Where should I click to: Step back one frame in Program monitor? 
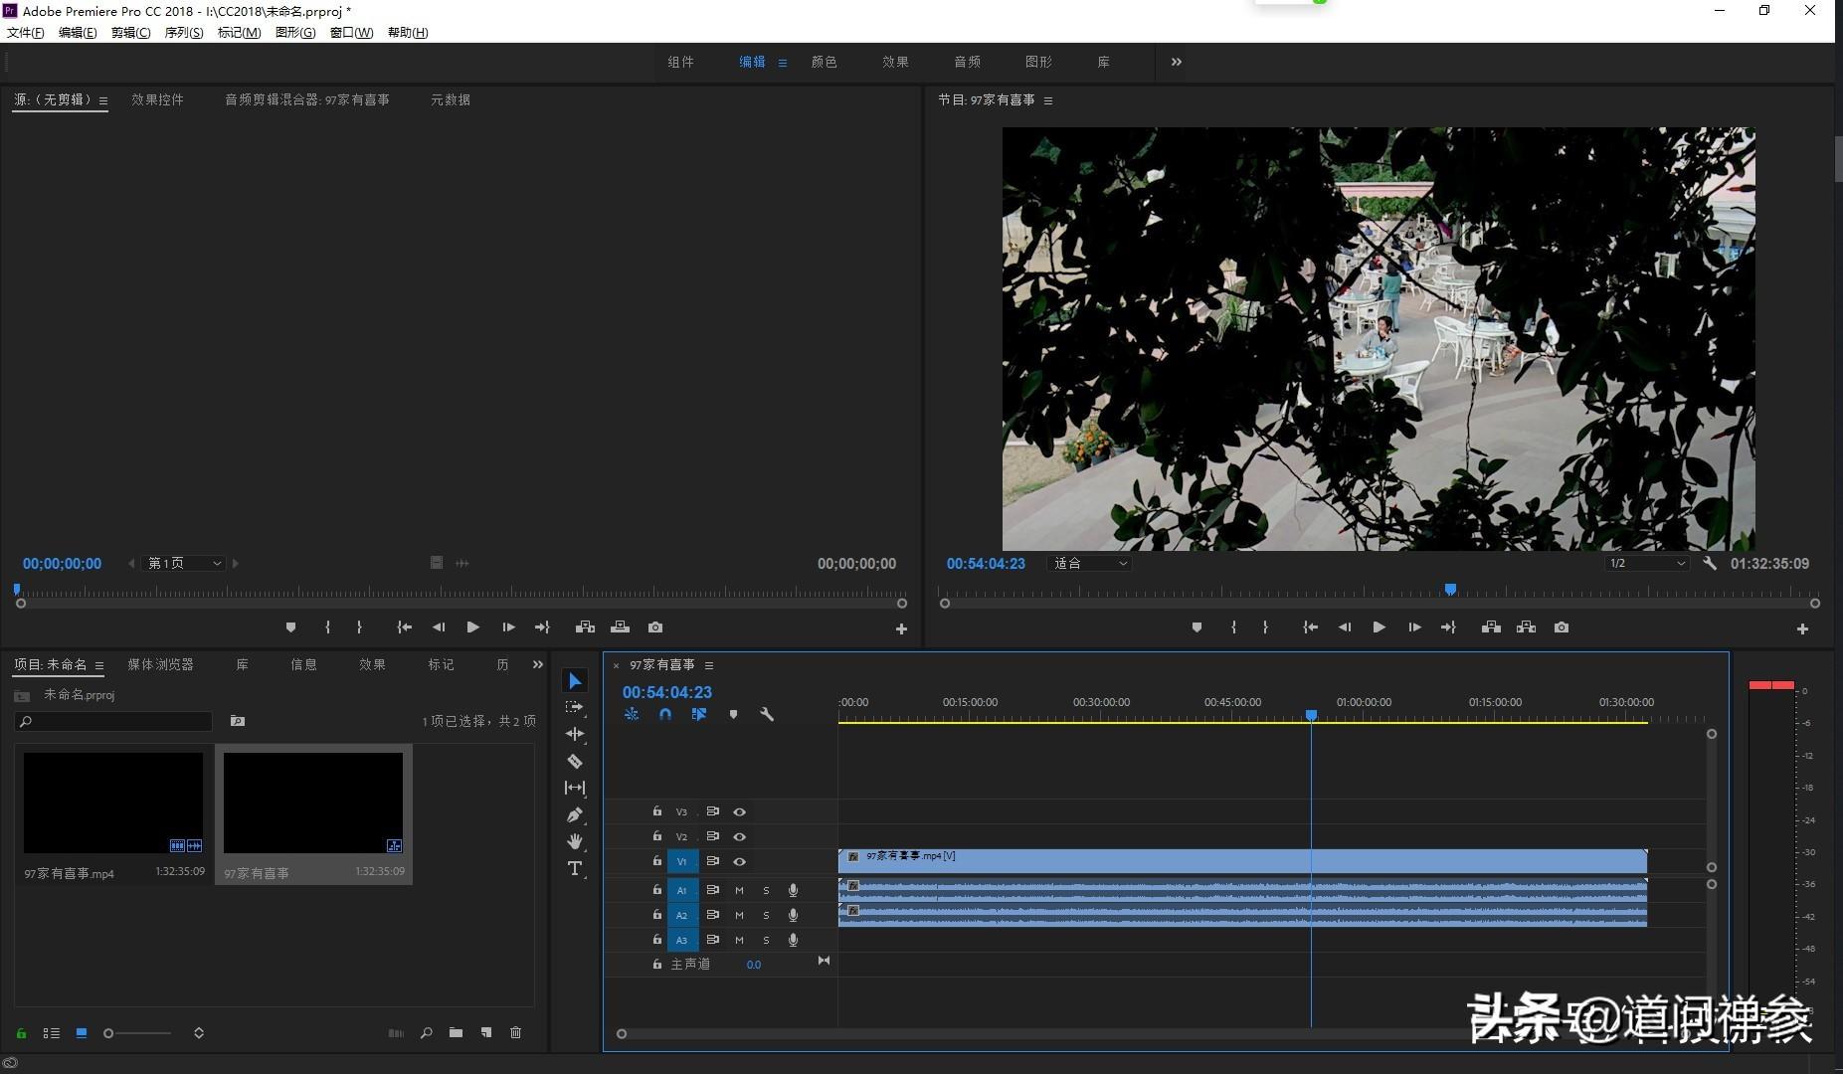pos(1345,627)
